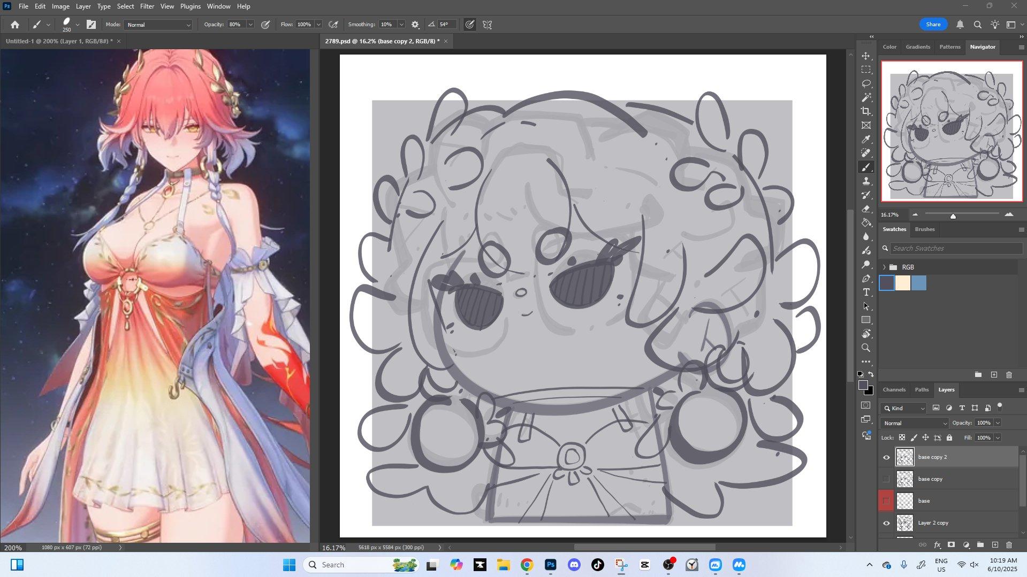The height and width of the screenshot is (577, 1027).
Task: Open the brush Mode dropdown
Action: tap(158, 25)
